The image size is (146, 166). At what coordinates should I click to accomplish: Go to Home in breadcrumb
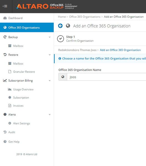pos(62,17)
